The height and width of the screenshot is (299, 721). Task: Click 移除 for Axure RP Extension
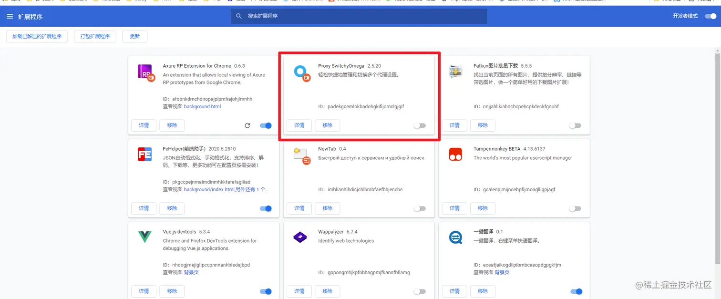(172, 125)
